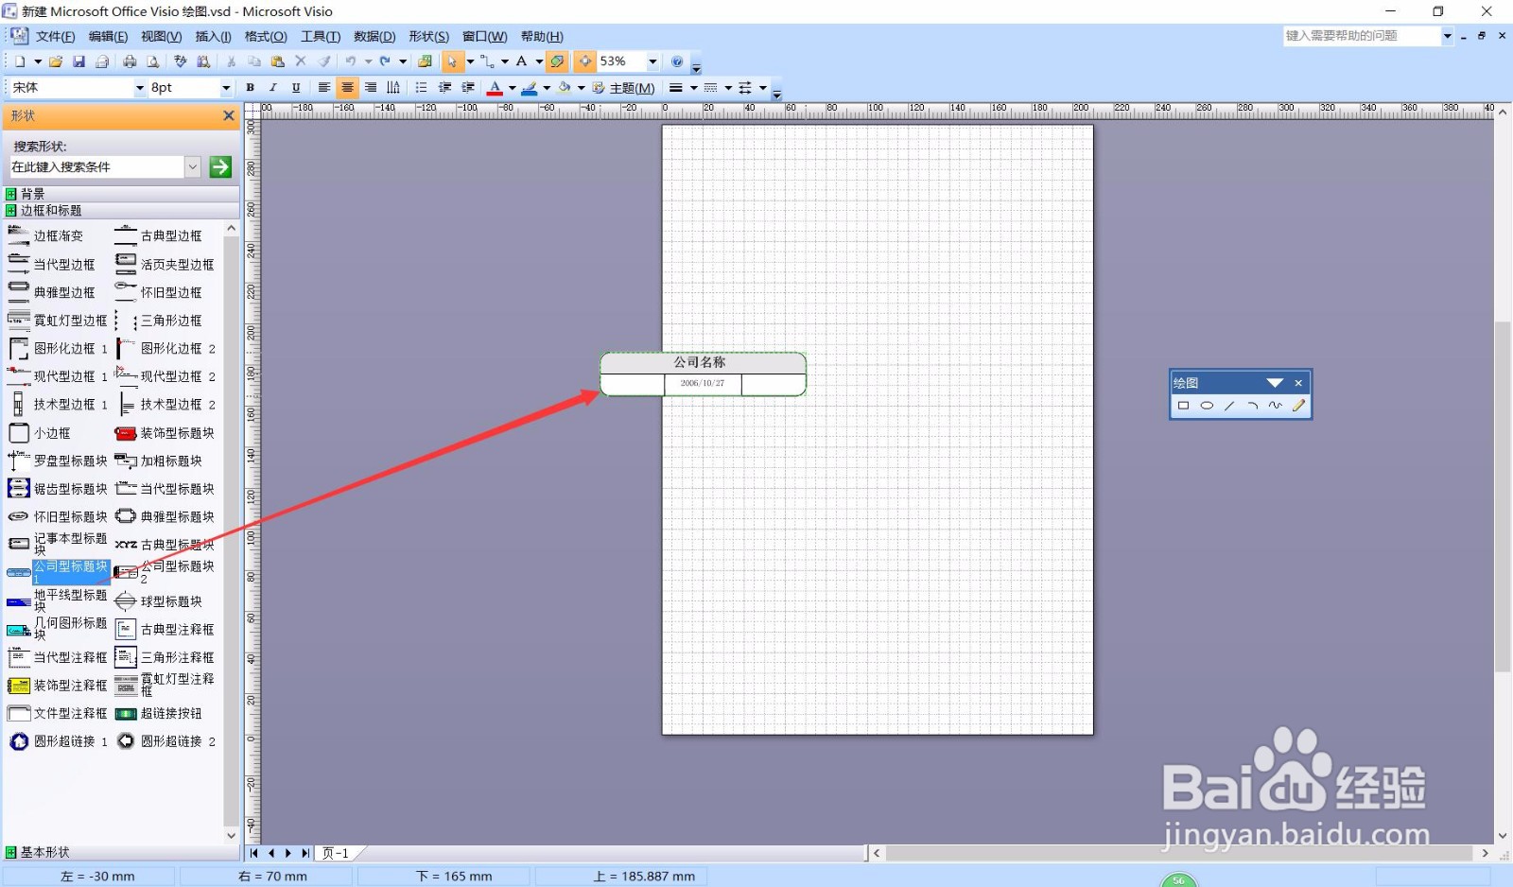1513x887 pixels.
Task: Open the 形状(S) menu
Action: click(428, 36)
